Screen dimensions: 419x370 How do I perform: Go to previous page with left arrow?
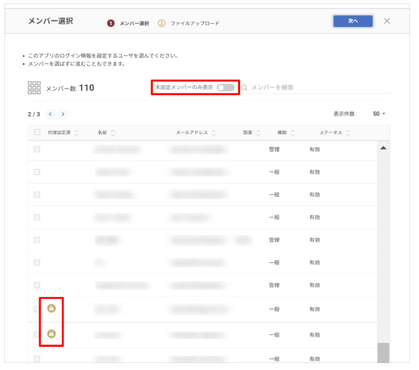50,114
